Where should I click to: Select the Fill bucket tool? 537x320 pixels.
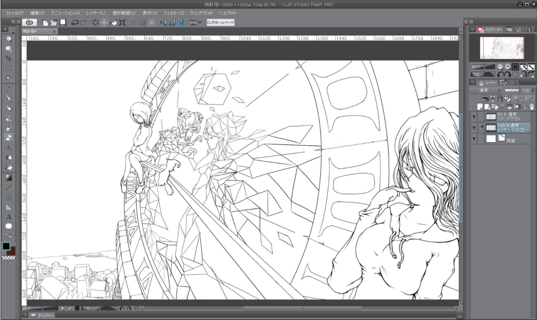[8, 167]
